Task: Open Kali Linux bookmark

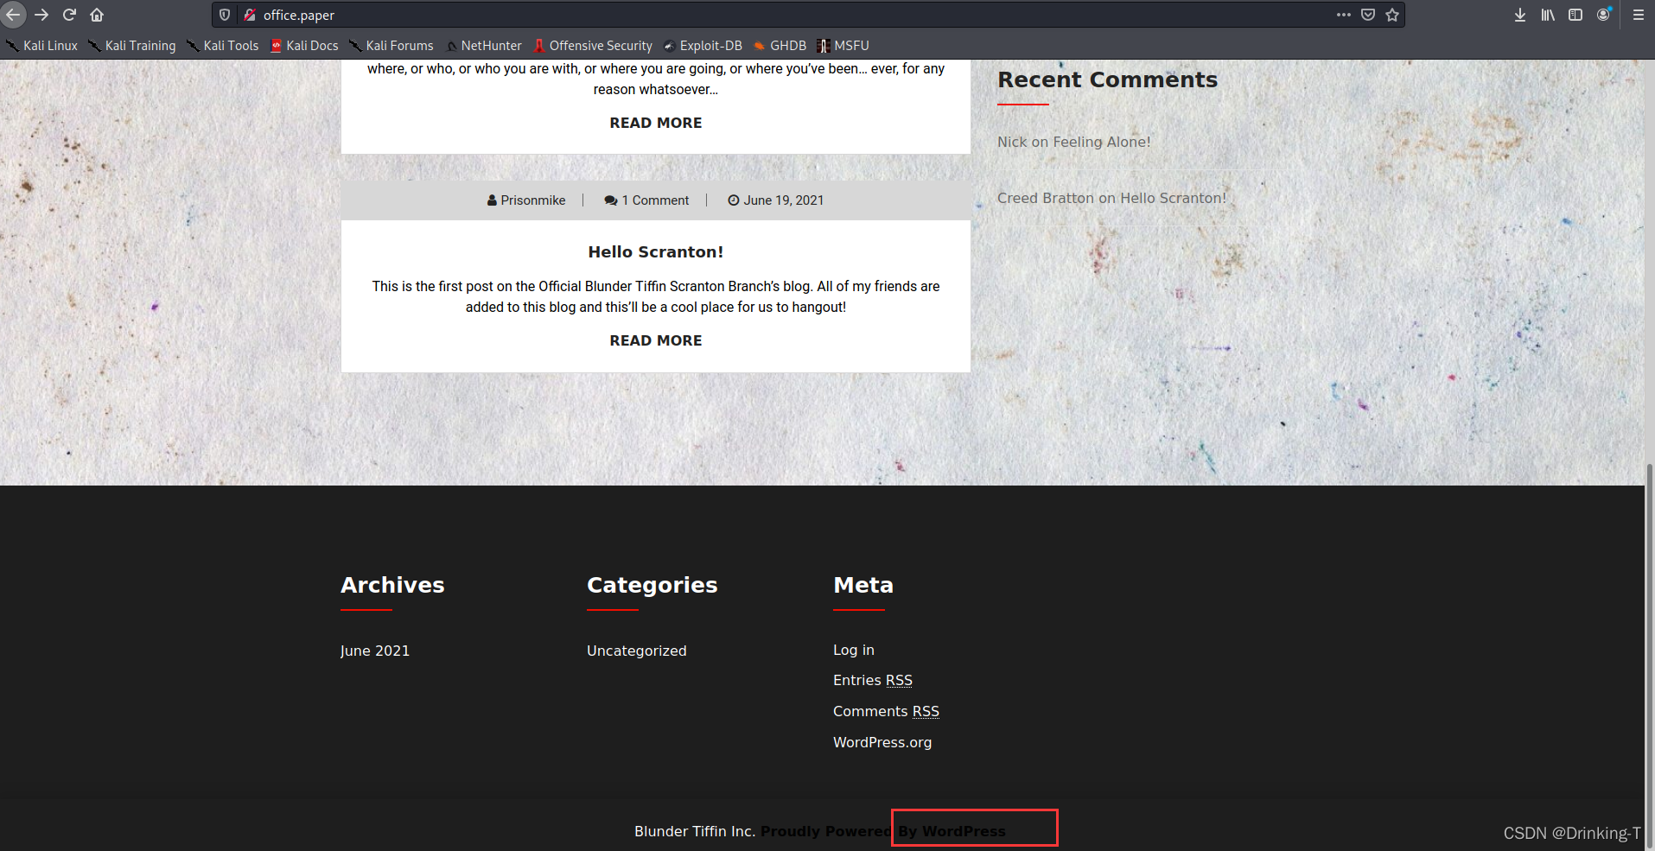Action: coord(41,46)
